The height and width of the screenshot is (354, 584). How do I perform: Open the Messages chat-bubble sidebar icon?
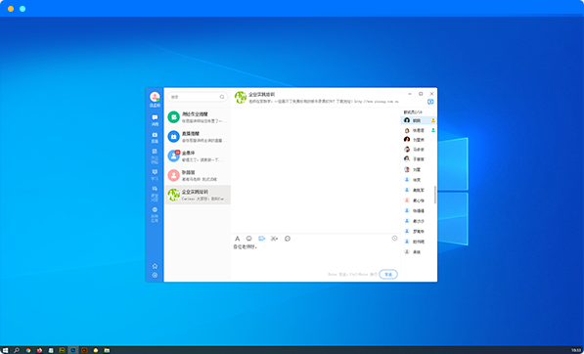155,120
